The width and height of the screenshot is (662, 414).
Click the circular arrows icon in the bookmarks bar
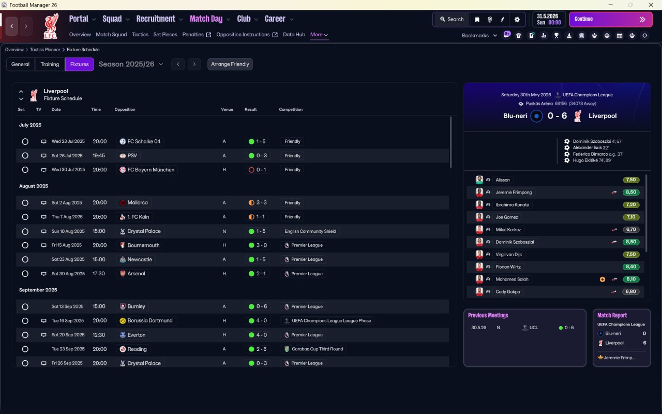pos(644,36)
